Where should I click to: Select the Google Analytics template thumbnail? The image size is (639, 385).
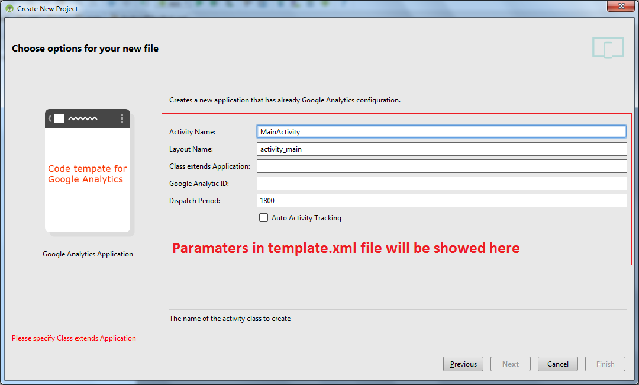(88, 171)
